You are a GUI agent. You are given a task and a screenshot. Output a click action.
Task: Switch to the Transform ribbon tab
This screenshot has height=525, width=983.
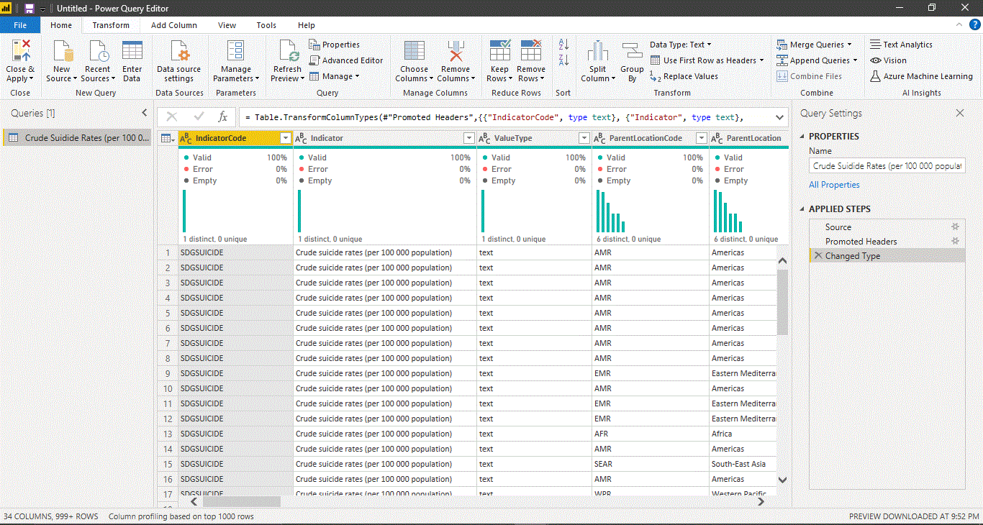111,25
